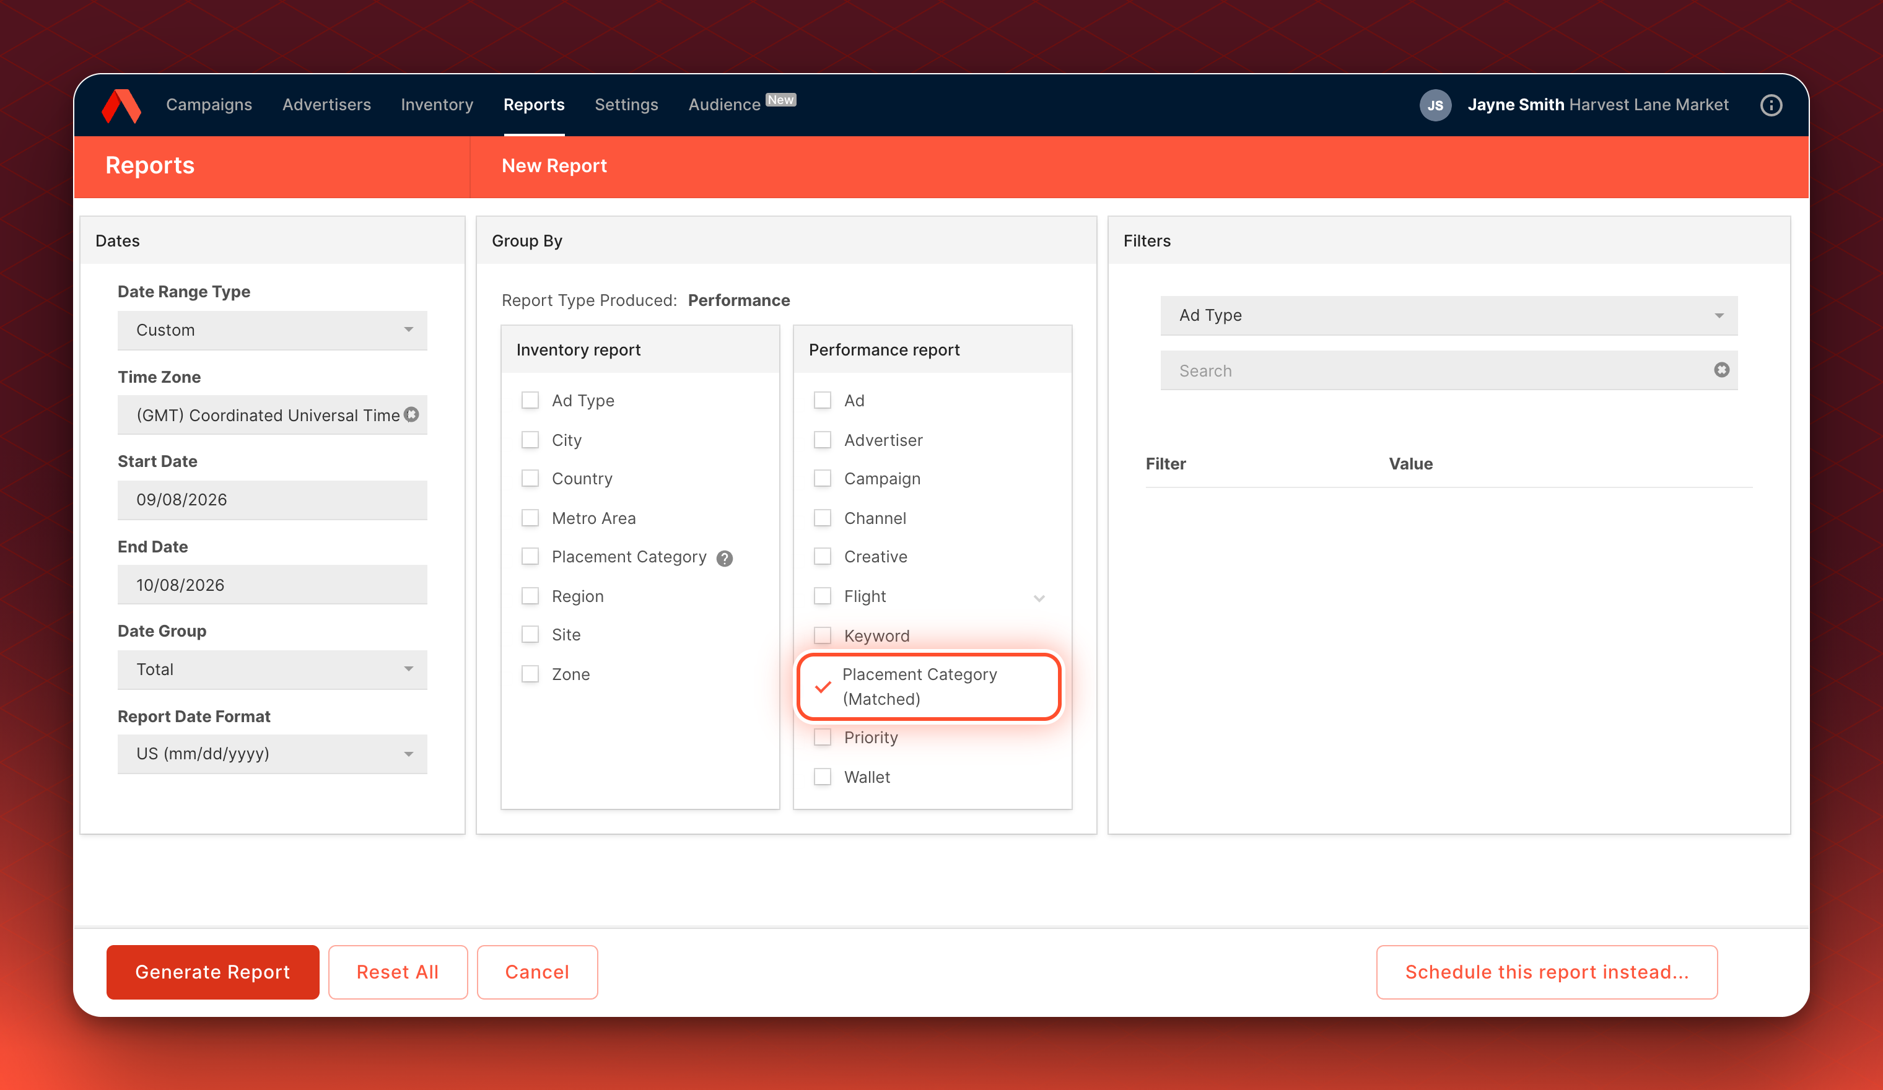Check the Ad Type inventory checkbox
This screenshot has width=1883, height=1090.
point(530,401)
